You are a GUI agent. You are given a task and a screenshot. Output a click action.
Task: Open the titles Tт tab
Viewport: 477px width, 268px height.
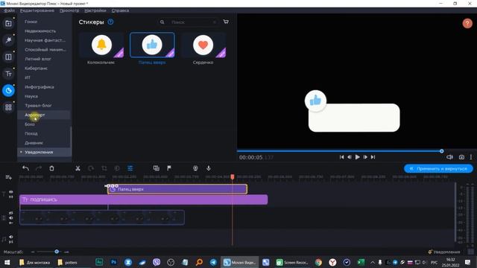tap(8, 74)
